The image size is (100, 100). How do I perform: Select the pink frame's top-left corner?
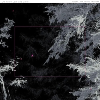coord(15,27)
